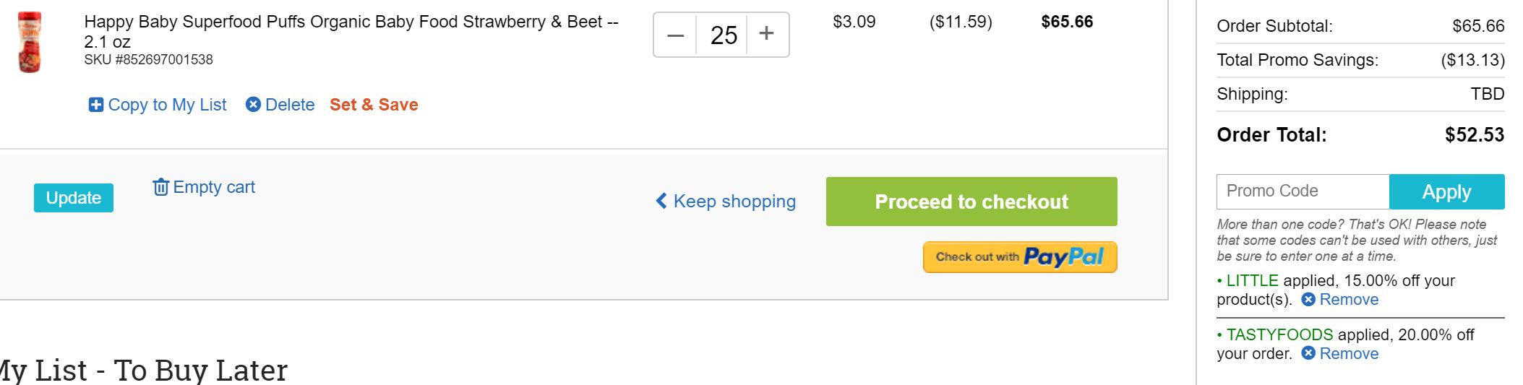Click the minus quantity decrease button
Viewport: 1523px width, 385px height.
[675, 35]
